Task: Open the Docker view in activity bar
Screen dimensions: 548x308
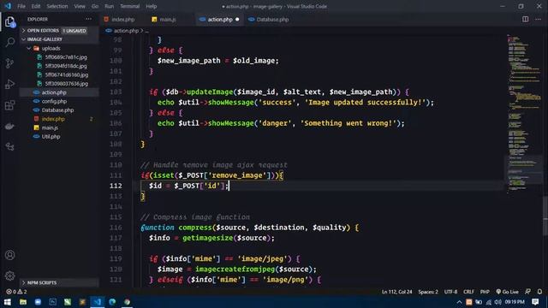Action: [x=9, y=126]
